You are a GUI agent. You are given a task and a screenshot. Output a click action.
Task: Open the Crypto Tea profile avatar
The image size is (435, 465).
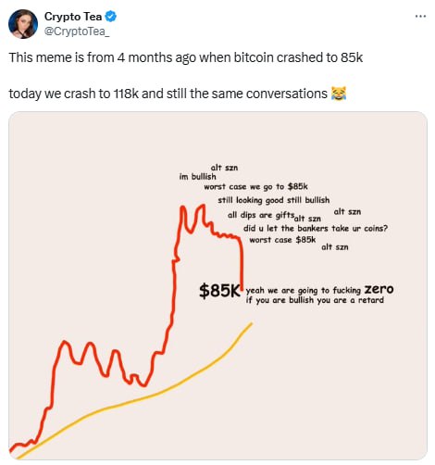point(23,24)
